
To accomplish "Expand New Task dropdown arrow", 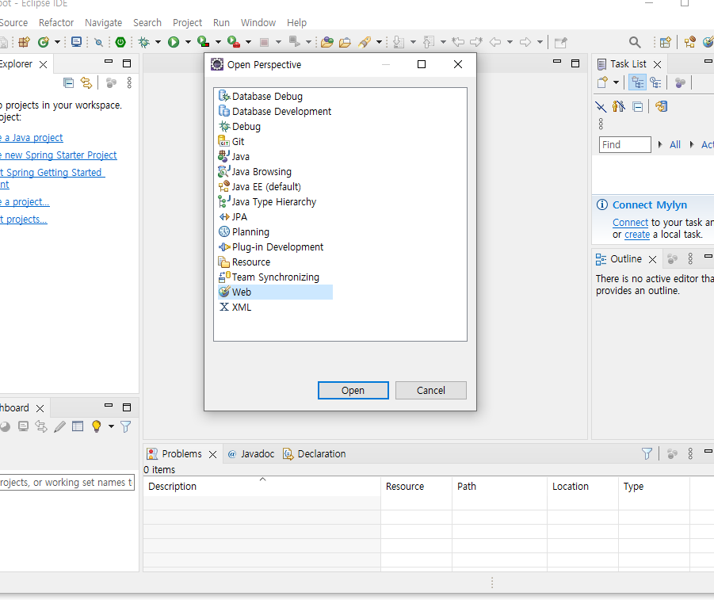I will [616, 82].
